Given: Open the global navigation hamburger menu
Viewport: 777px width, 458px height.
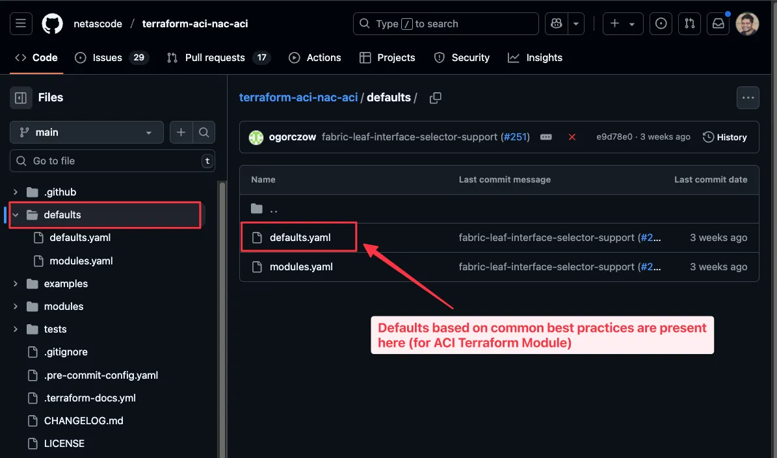Looking at the screenshot, I should coord(21,23).
